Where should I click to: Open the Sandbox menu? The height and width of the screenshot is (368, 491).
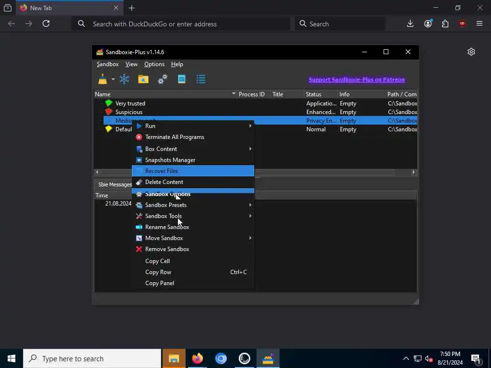tap(108, 64)
